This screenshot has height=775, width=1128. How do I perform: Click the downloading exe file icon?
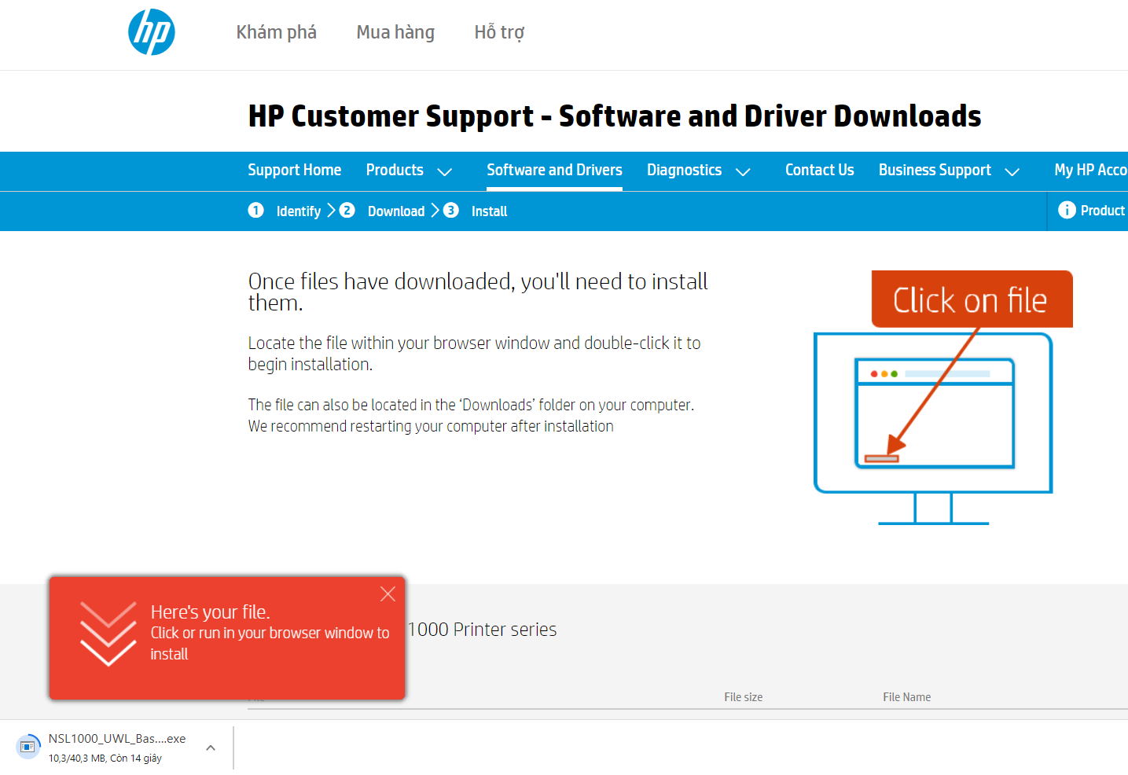28,747
